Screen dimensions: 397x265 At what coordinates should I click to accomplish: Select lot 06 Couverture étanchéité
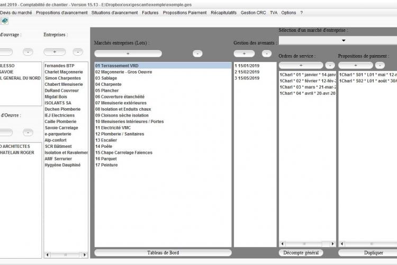(x=163, y=97)
